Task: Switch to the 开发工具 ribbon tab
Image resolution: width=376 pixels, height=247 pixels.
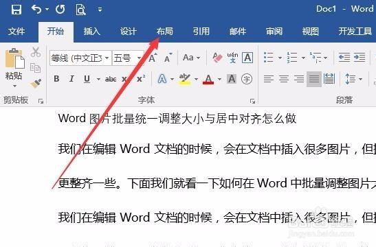Action: coord(355,32)
